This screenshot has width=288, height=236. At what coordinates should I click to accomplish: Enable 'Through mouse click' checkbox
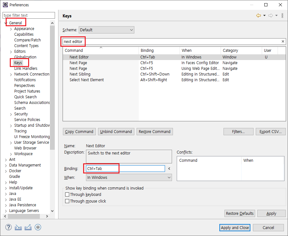tap(67, 201)
